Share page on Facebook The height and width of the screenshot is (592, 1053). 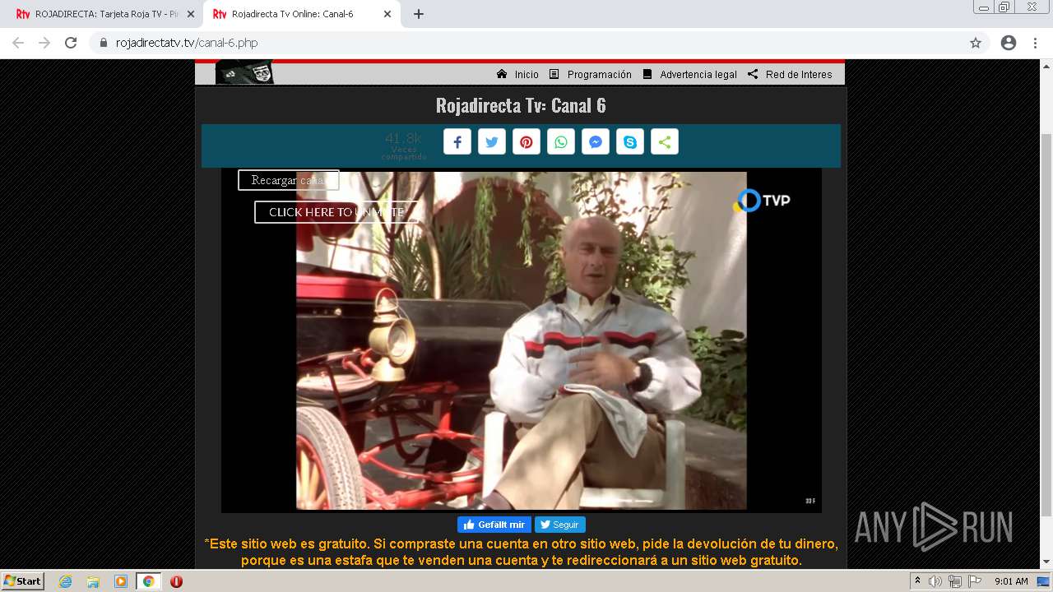457,142
